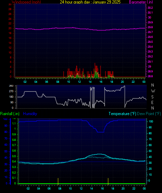Click the W compass direction label
The height and width of the screenshot is (193, 162).
tap(153, 91)
